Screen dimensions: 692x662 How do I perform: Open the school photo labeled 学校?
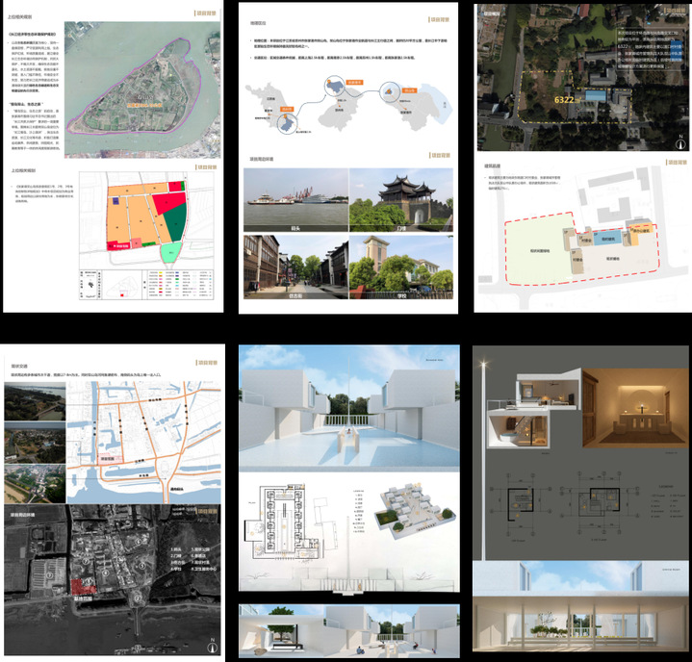401,267
